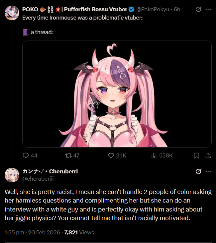The height and width of the screenshot is (243, 216).
Task: Click the Cheruberri display name
Action: click(x=50, y=171)
